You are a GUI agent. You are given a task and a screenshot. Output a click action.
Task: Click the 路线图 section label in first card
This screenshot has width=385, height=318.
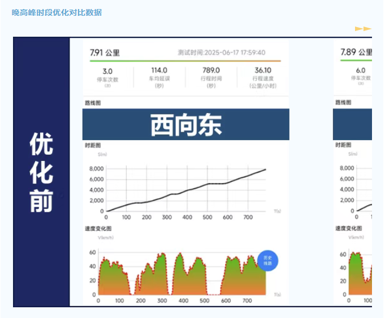93,103
